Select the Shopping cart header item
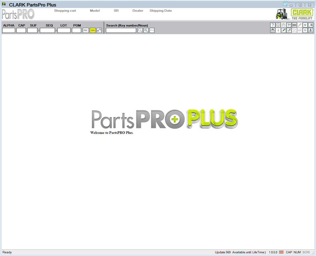This screenshot has width=316, height=256. [x=65, y=10]
